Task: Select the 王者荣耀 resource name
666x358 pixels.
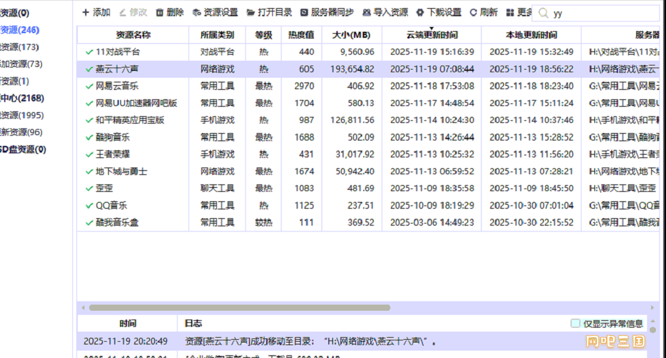Action: pos(113,154)
